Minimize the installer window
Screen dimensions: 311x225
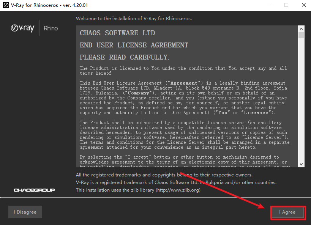point(269,5)
